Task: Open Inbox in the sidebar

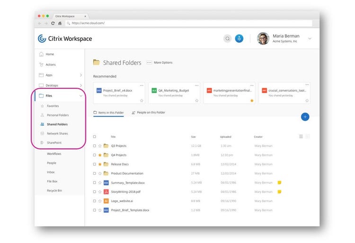Action: click(51, 172)
